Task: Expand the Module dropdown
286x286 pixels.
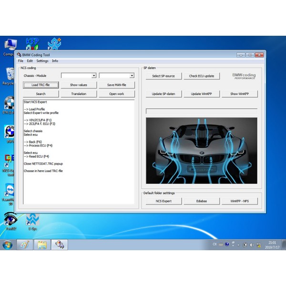Action: click(132, 75)
